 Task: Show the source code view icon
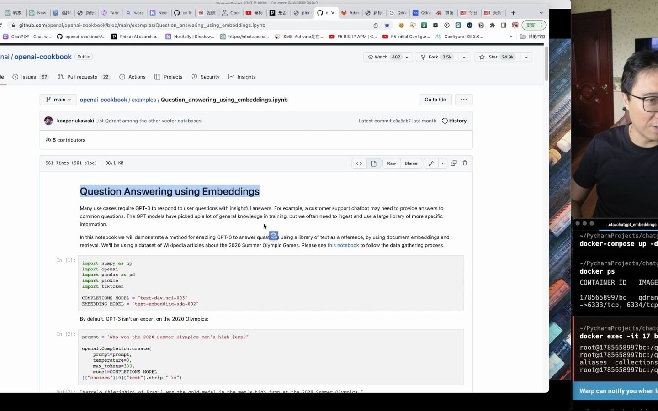coord(359,163)
